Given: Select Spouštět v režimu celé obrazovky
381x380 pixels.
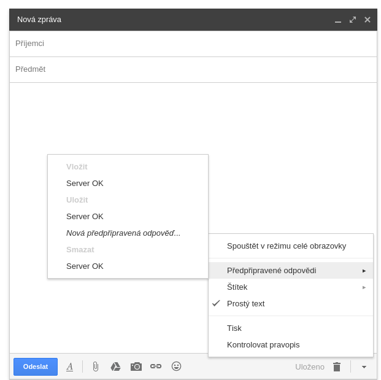Looking at the screenshot, I should click(286, 246).
